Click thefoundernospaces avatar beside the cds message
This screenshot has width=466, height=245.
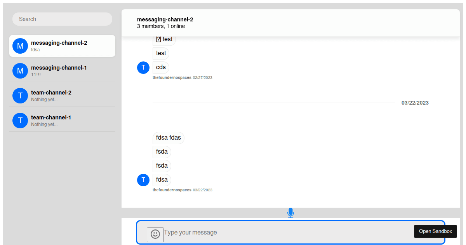pyautogui.click(x=143, y=67)
